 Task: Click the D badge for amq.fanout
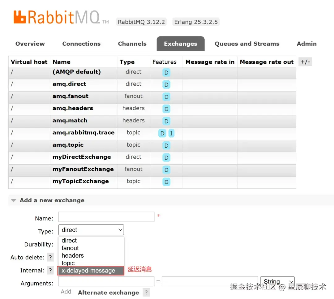[x=166, y=97]
